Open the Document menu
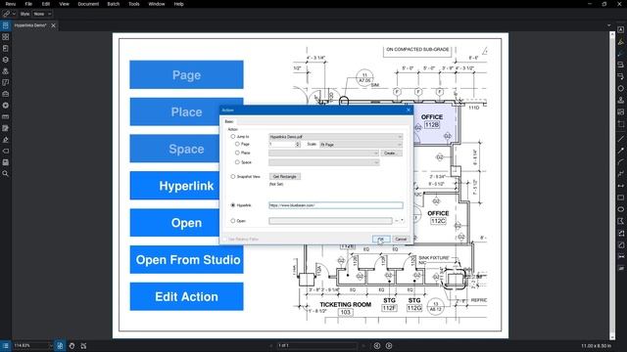The height and width of the screenshot is (352, 627). coord(88,4)
